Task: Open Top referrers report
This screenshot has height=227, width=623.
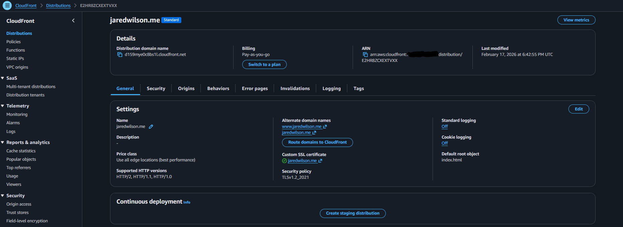Action: click(x=18, y=168)
